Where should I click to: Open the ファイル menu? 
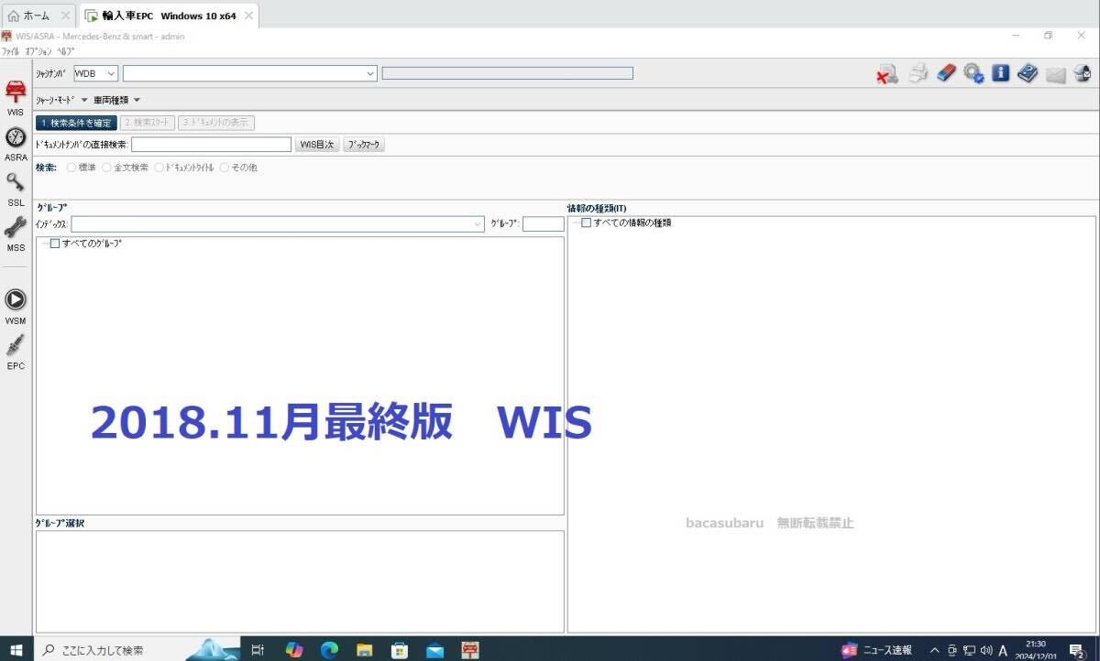pyautogui.click(x=12, y=51)
